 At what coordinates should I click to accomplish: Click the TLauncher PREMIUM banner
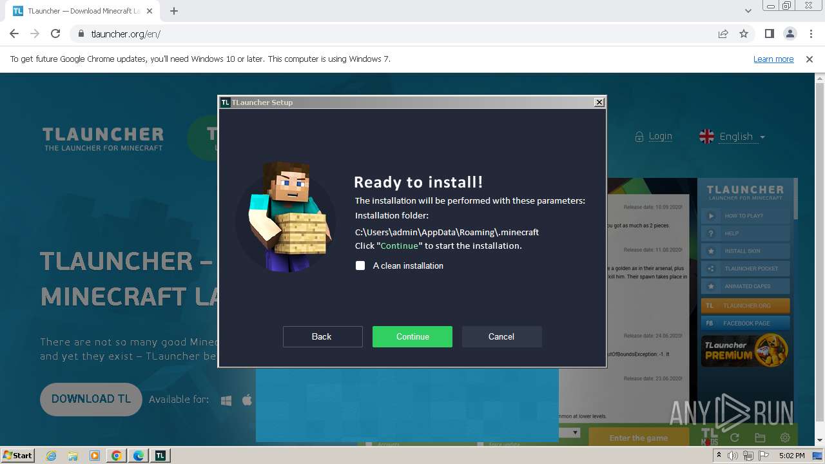(x=745, y=351)
